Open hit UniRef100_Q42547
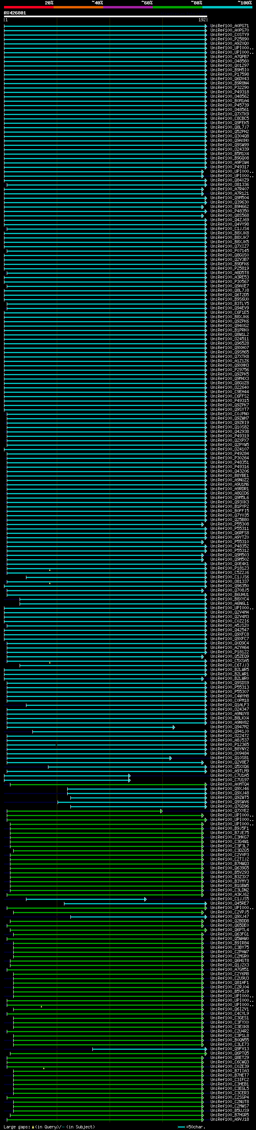This screenshot has width=256, height=1130. click(230, 630)
